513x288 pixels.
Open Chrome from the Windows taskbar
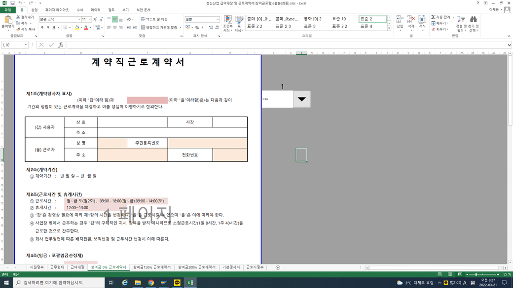[150, 283]
